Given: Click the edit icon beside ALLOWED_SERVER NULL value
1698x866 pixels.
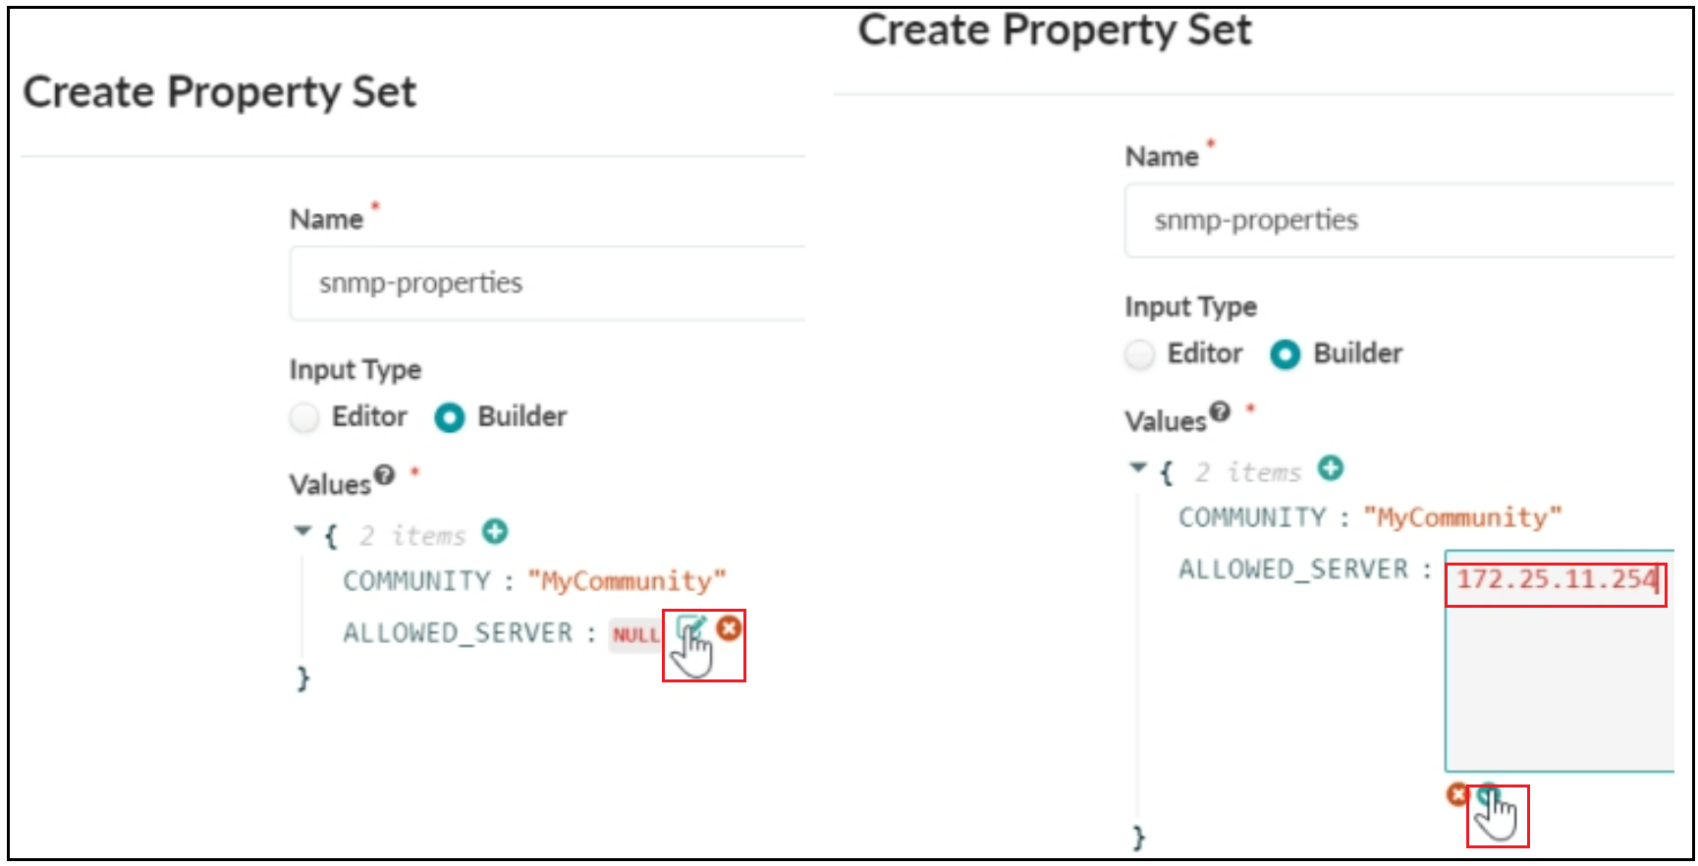Looking at the screenshot, I should pyautogui.click(x=689, y=627).
